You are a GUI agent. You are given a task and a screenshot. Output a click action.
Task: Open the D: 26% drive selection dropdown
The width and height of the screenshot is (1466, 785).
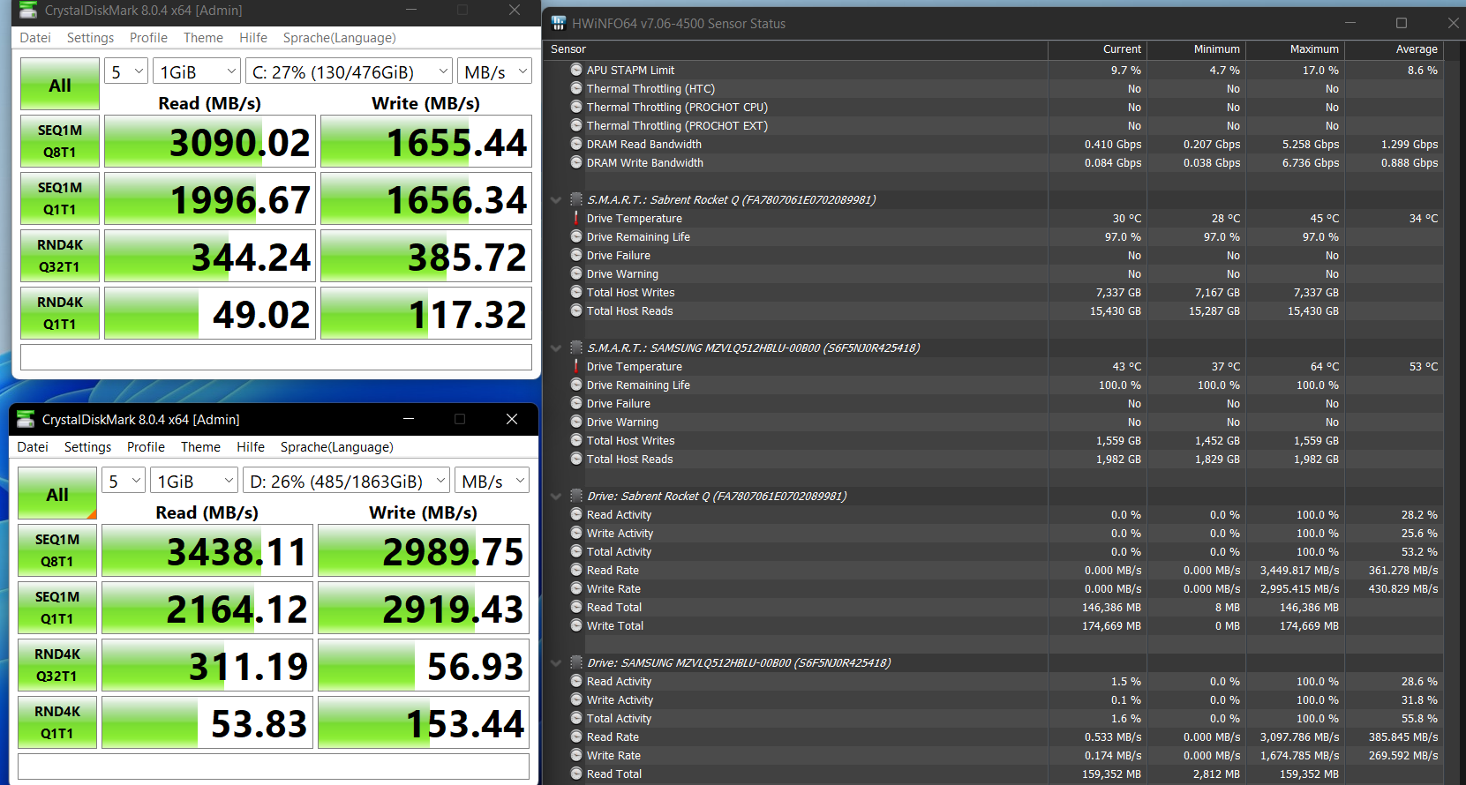(346, 481)
